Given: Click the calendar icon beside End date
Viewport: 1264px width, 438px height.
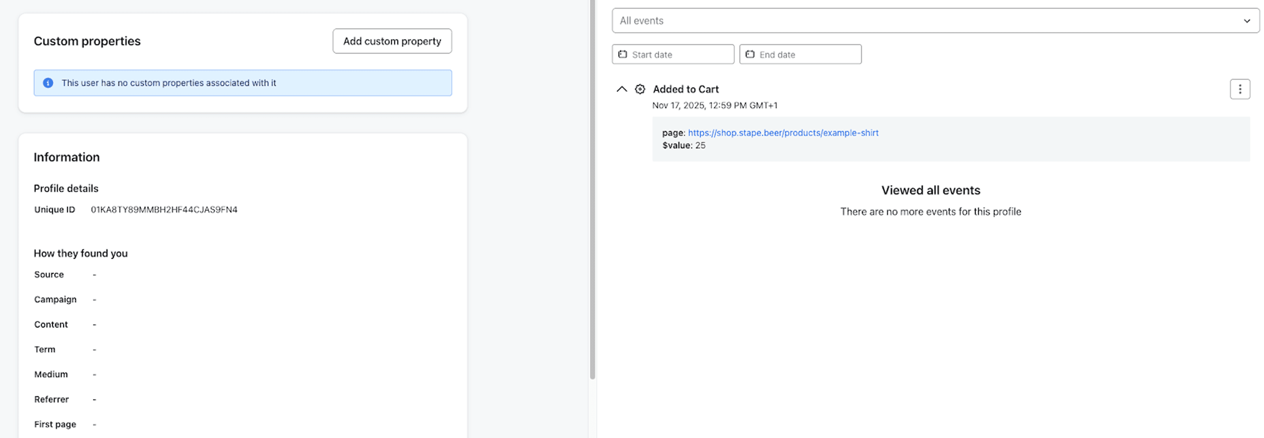Looking at the screenshot, I should (750, 54).
